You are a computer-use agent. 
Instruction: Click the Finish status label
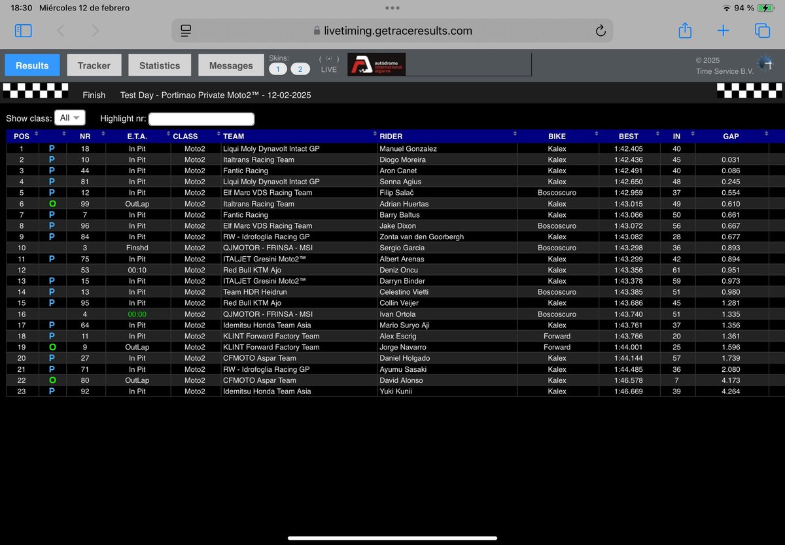coord(94,95)
